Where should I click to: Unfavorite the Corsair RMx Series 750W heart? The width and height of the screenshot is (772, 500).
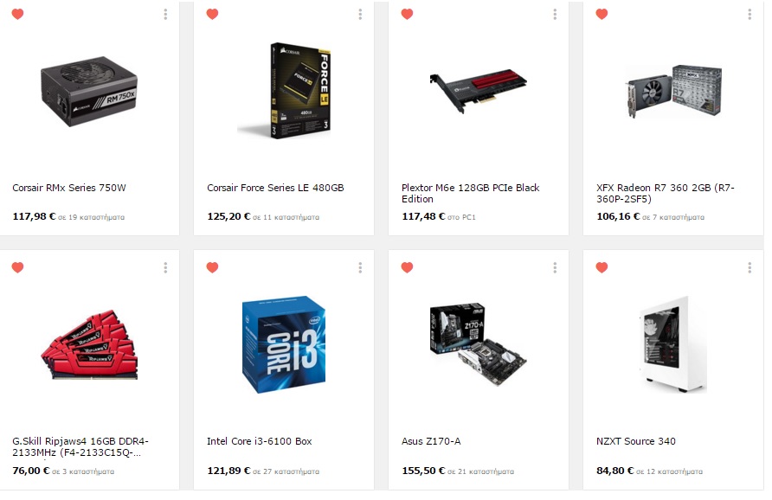[x=17, y=14]
